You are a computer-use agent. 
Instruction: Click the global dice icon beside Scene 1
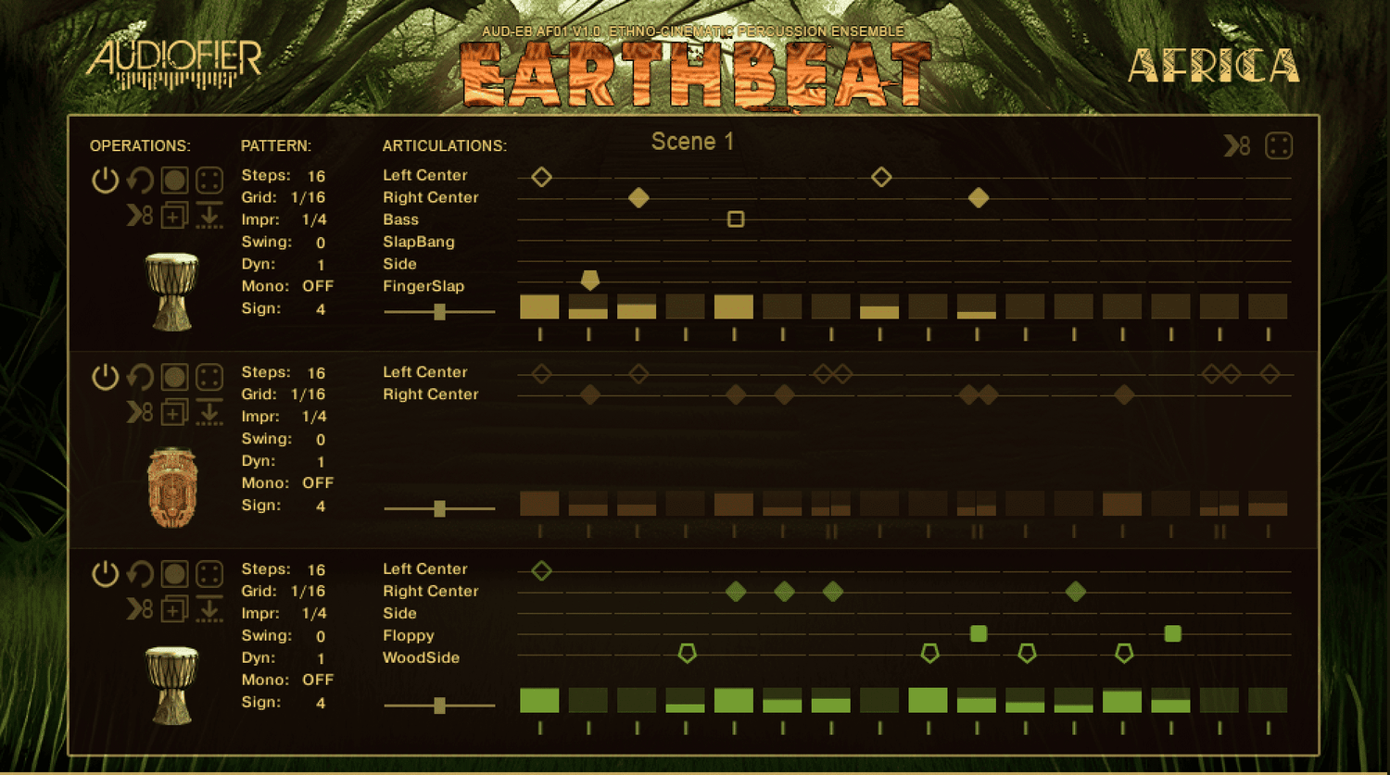(1279, 145)
